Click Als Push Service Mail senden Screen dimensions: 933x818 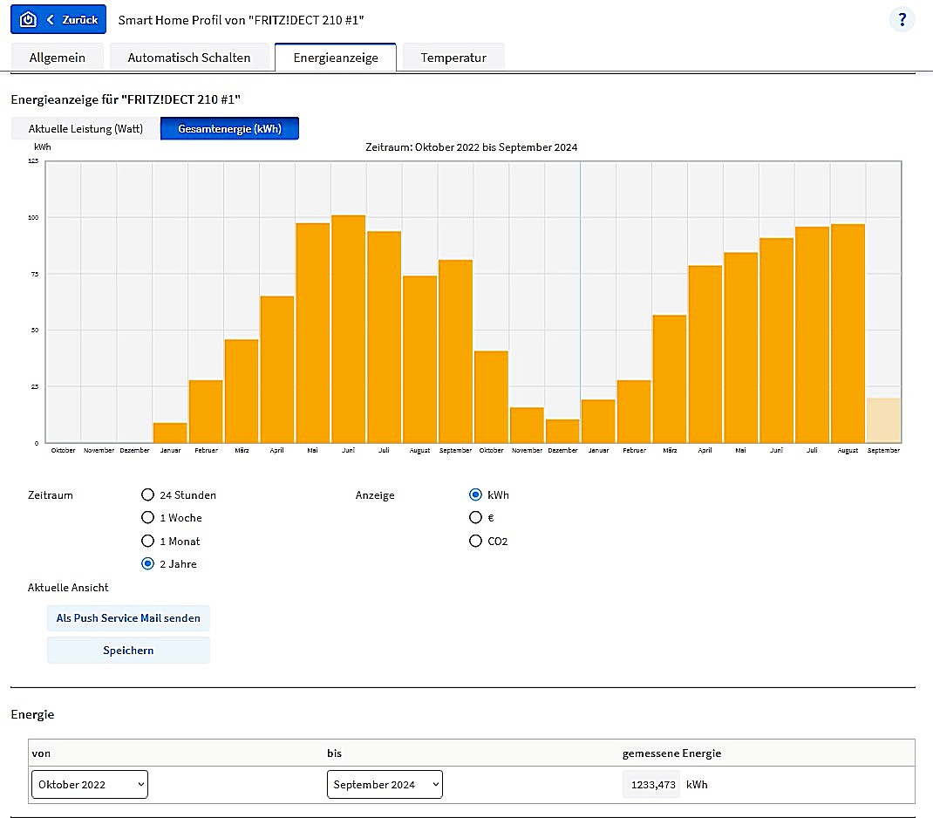(128, 618)
